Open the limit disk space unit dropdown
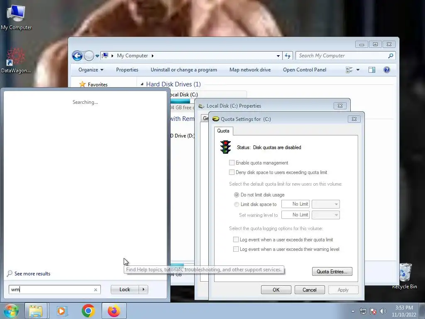425x319 pixels. pyautogui.click(x=326, y=204)
